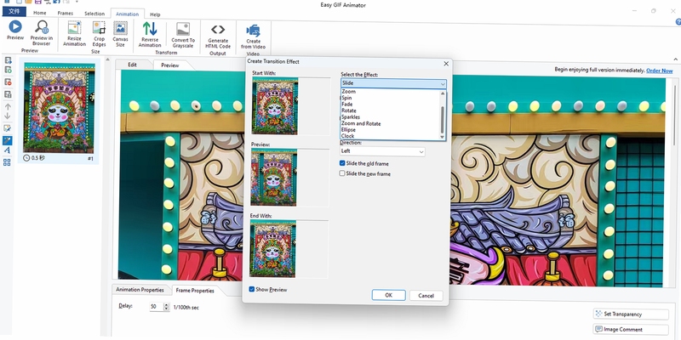Switch to the Home ribbon tab
This screenshot has width=681, height=340.
pos(39,13)
